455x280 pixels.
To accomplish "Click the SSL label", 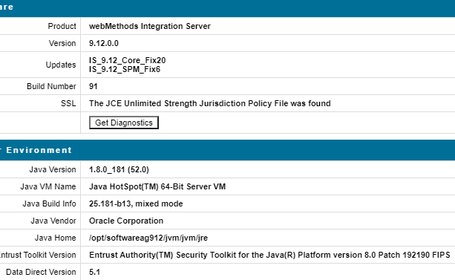I will [68, 103].
